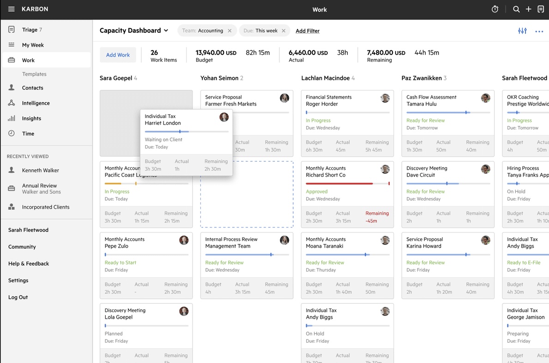The height and width of the screenshot is (363, 549).
Task: Click Tamara Hulu's avatar on Cash Flow Assessment
Action: tap(485, 98)
